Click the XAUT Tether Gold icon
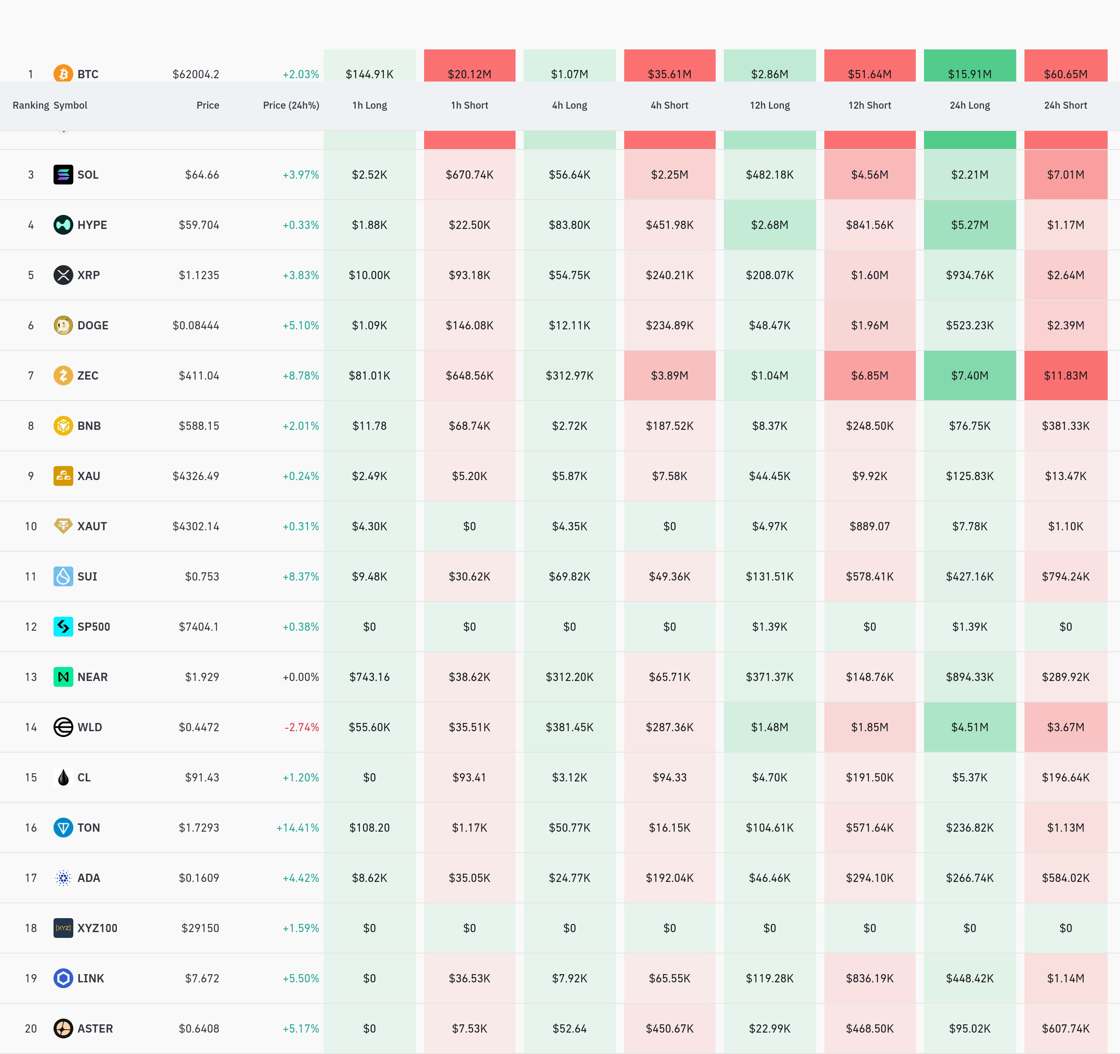This screenshot has width=1120, height=1054. coord(63,526)
